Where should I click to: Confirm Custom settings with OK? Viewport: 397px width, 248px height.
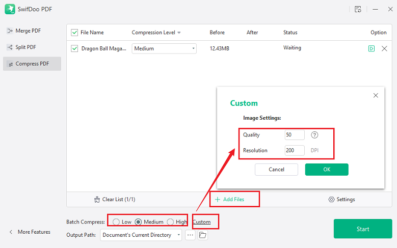327,170
